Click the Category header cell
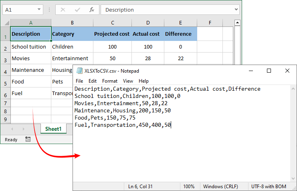This screenshot has height=191, width=297. (x=72, y=34)
